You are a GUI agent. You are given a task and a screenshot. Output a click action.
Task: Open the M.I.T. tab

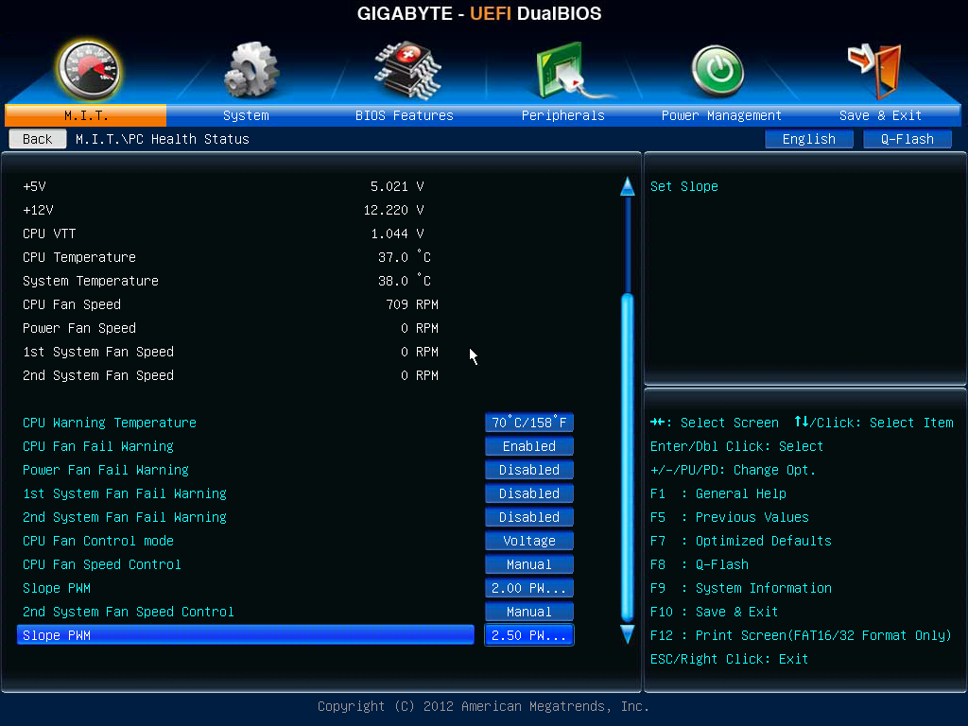pyautogui.click(x=86, y=115)
